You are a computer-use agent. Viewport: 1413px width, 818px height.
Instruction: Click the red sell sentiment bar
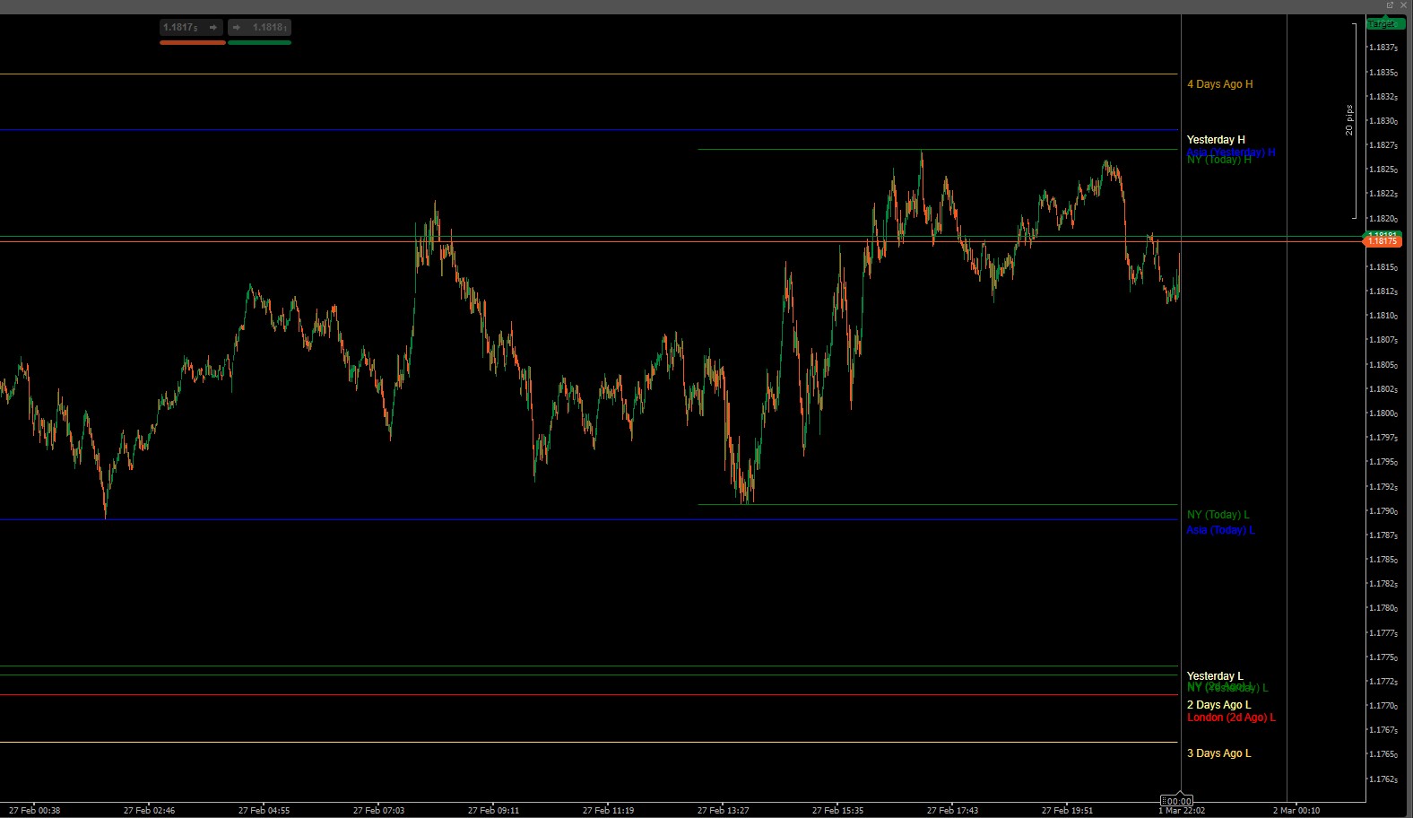tap(192, 42)
